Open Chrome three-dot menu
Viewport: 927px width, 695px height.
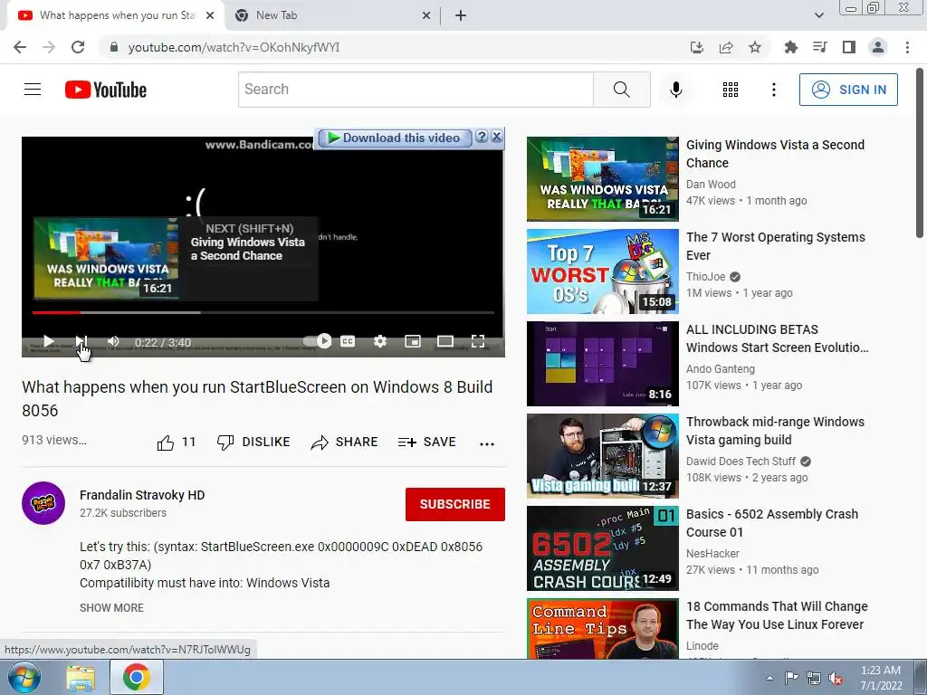pos(907,47)
